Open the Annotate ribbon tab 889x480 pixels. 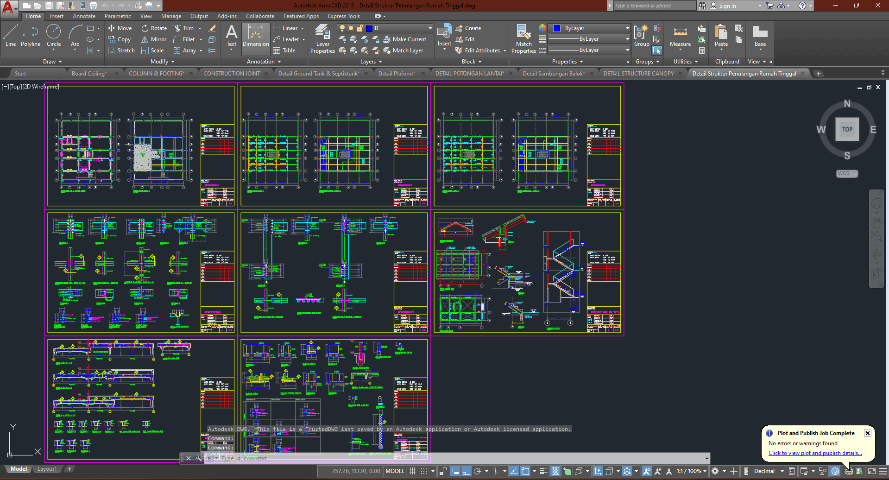pos(84,16)
